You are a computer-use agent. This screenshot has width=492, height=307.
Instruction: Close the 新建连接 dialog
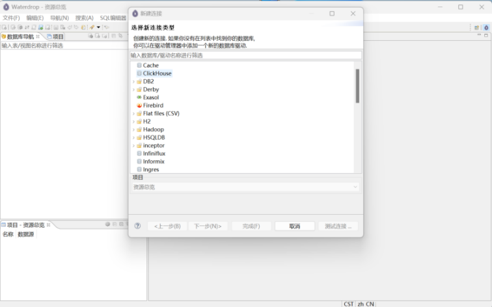(x=353, y=14)
